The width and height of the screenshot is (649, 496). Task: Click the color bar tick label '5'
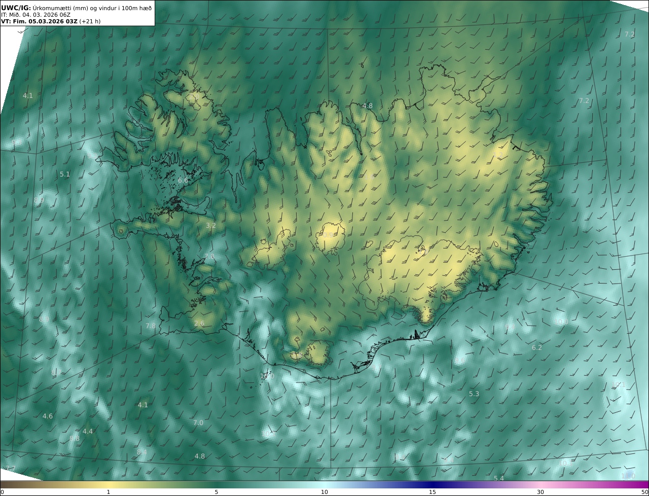pos(217,492)
